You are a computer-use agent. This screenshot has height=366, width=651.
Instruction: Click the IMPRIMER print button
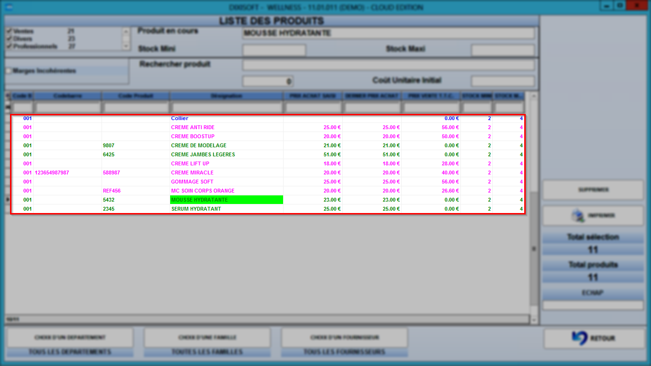(593, 216)
